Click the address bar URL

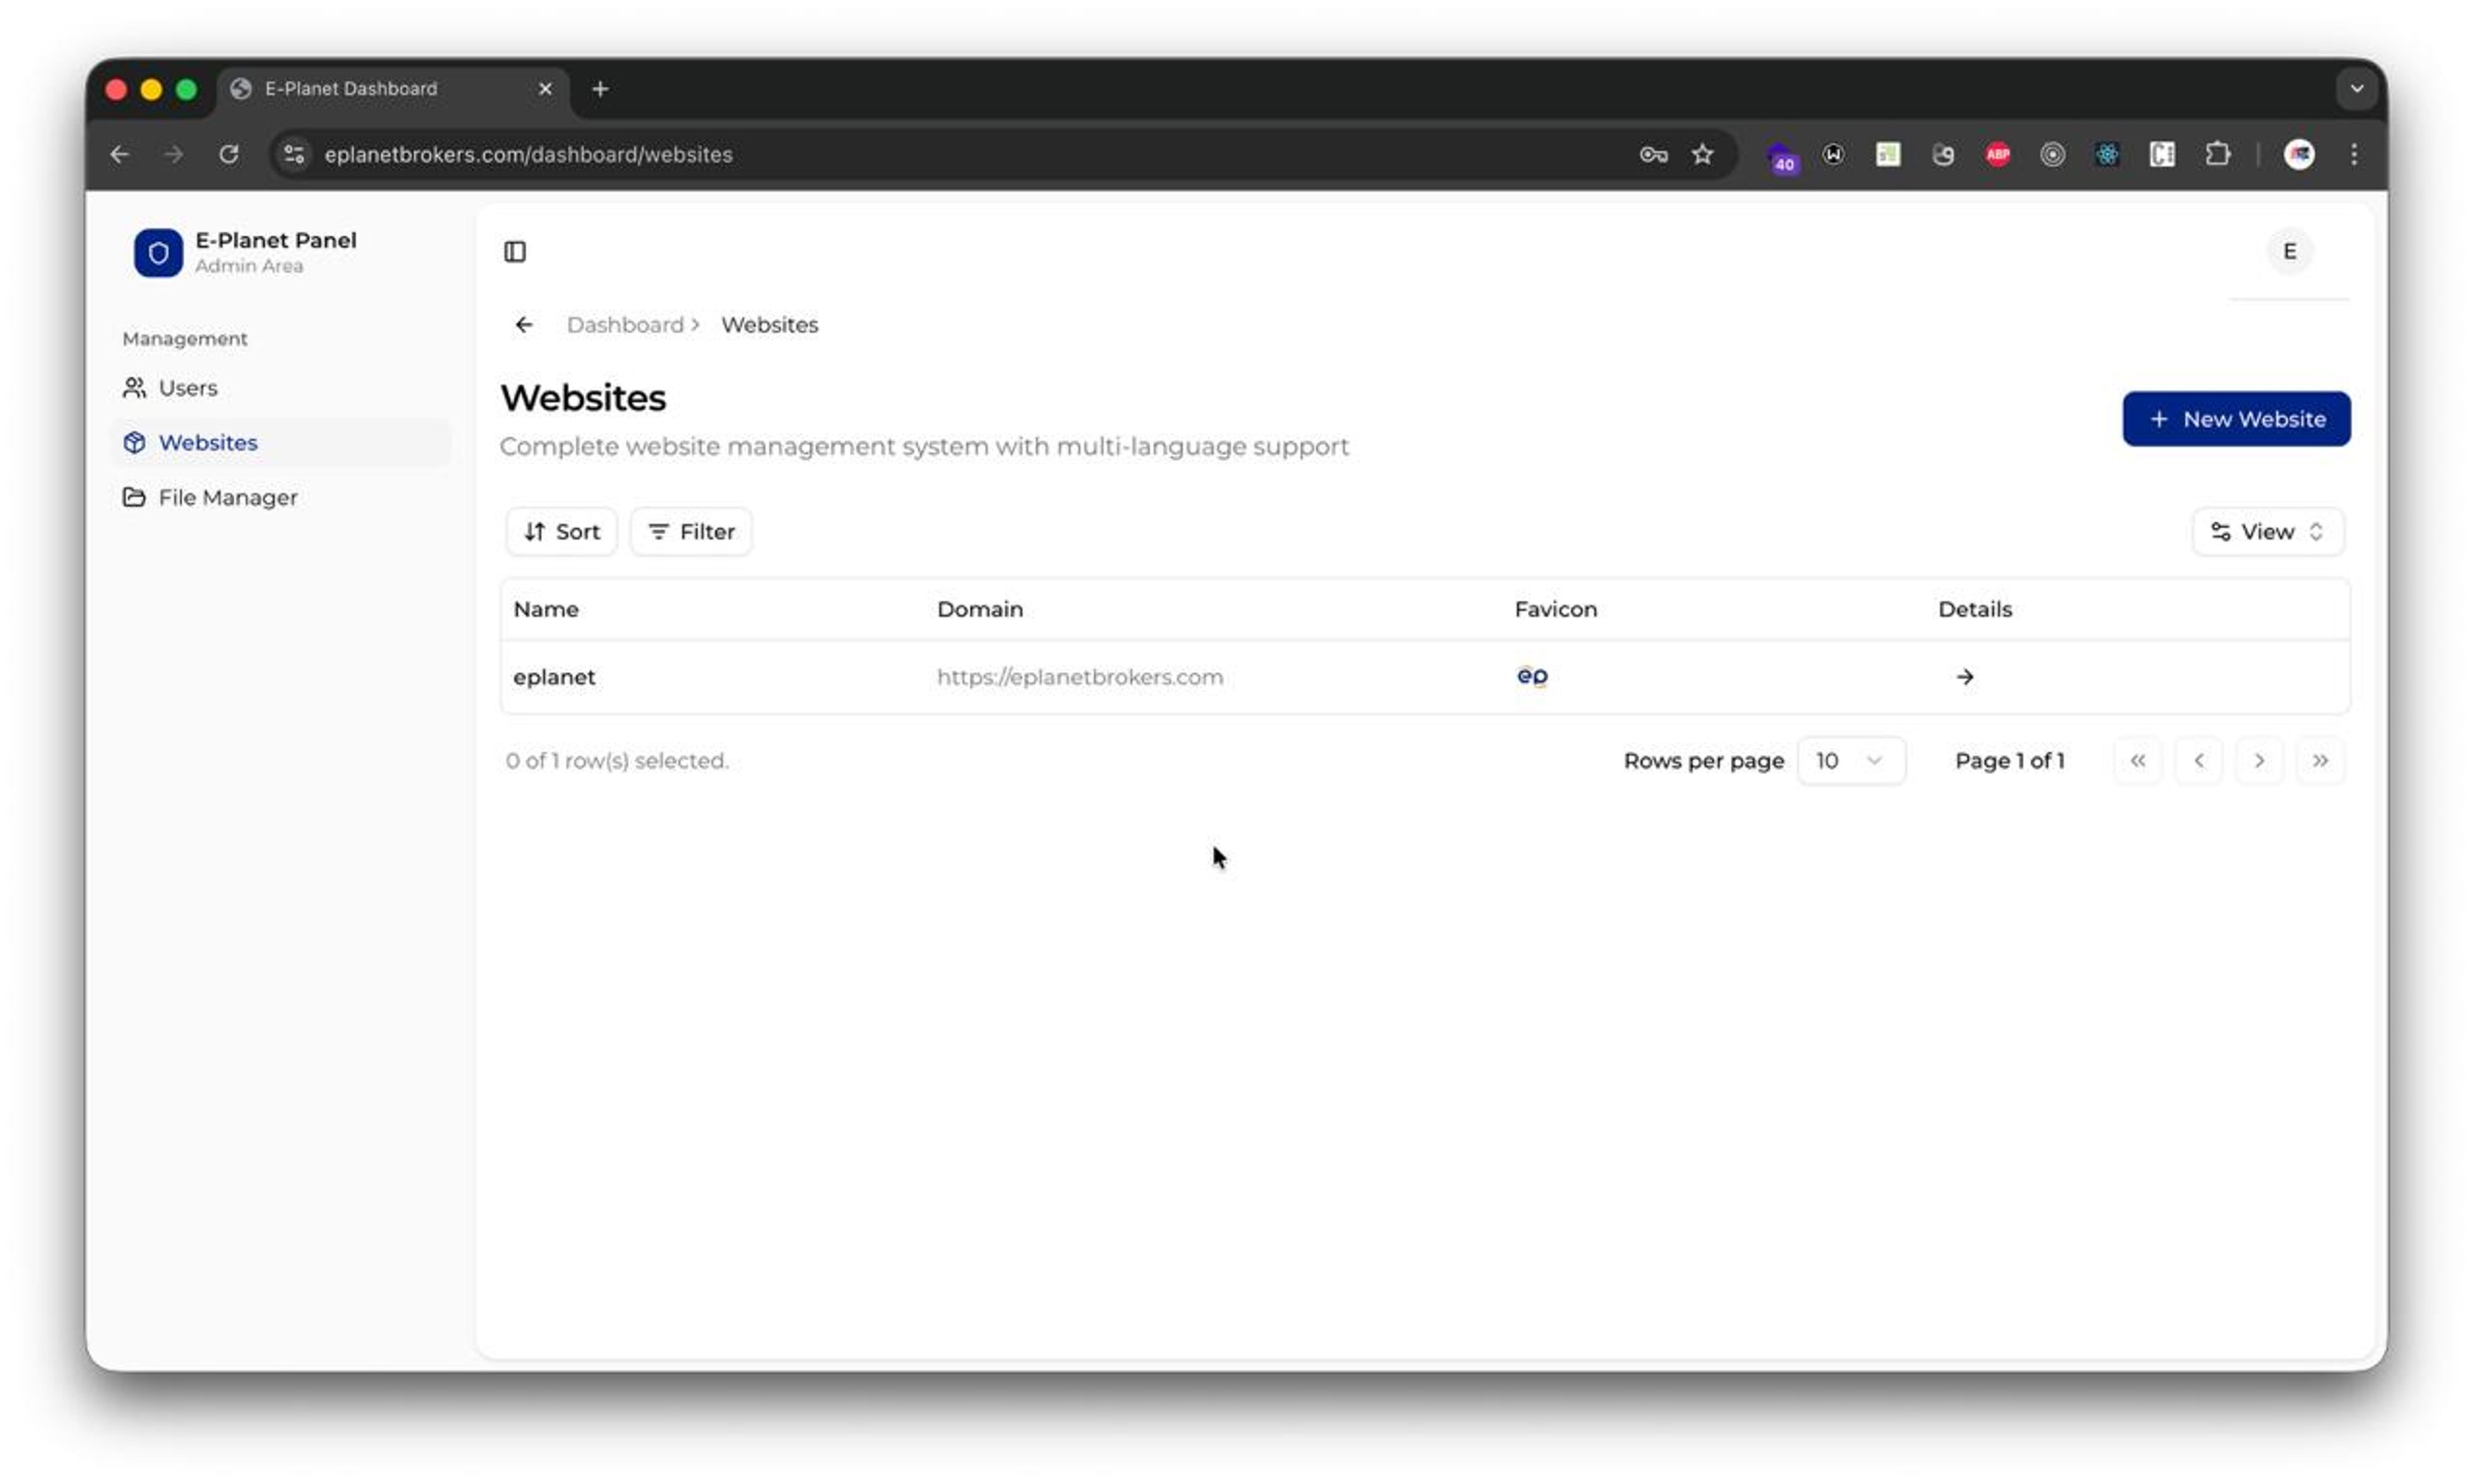[529, 154]
